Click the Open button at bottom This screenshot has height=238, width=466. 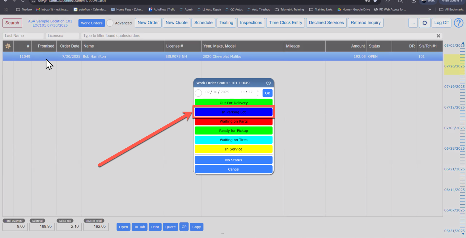click(x=123, y=227)
